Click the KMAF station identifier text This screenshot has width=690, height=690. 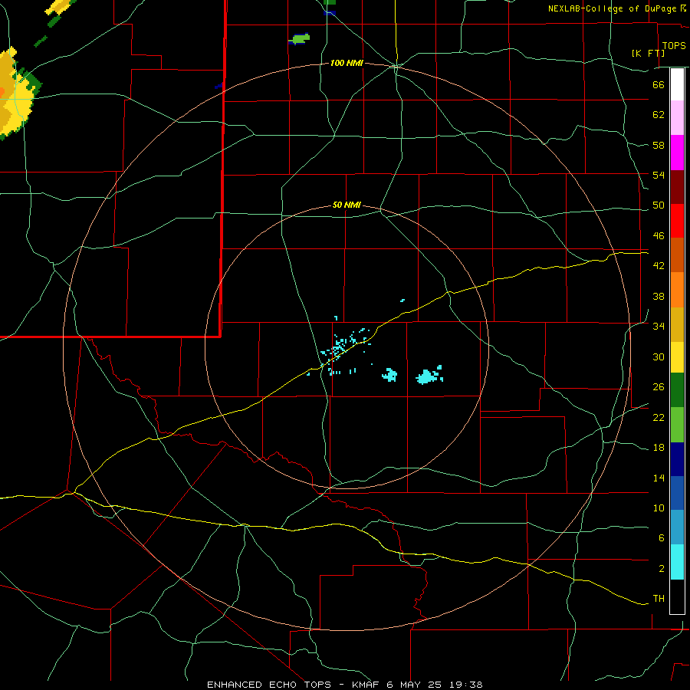pyautogui.click(x=365, y=685)
